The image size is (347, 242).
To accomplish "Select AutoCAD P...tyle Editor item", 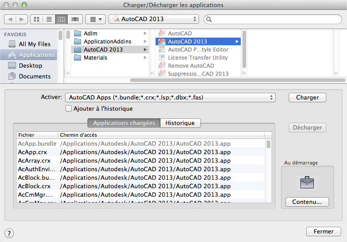I will click(x=198, y=50).
